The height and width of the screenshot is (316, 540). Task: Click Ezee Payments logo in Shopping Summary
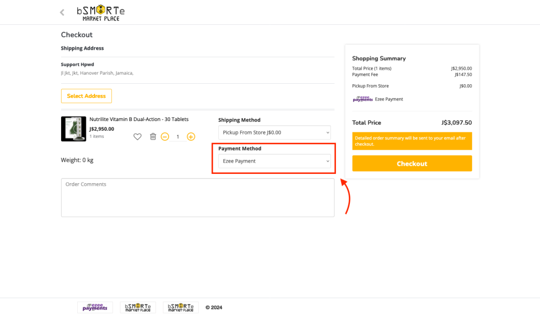pos(363,99)
